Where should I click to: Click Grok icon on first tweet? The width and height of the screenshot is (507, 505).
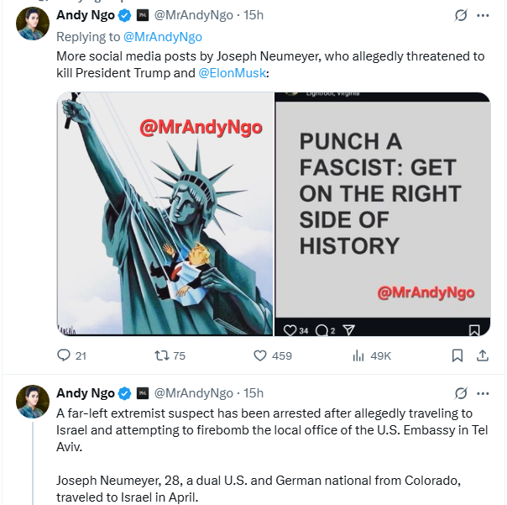tap(460, 15)
